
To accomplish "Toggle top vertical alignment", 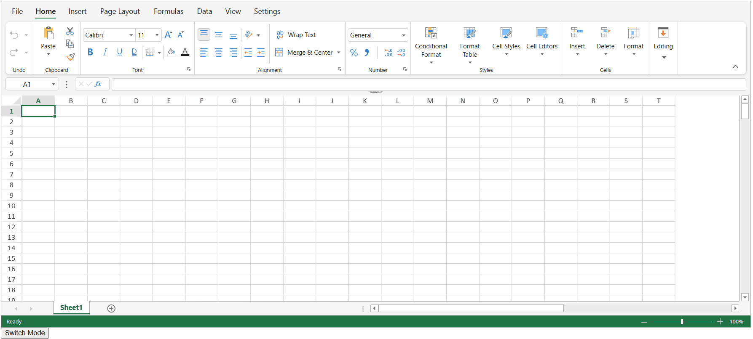I will tap(204, 34).
